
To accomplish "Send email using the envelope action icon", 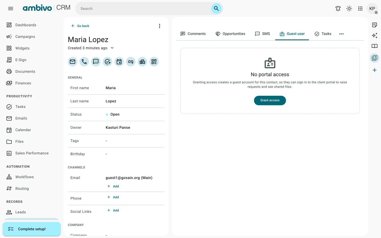I will (x=72, y=62).
